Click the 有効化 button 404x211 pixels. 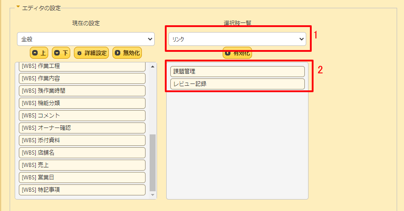pyautogui.click(x=237, y=53)
